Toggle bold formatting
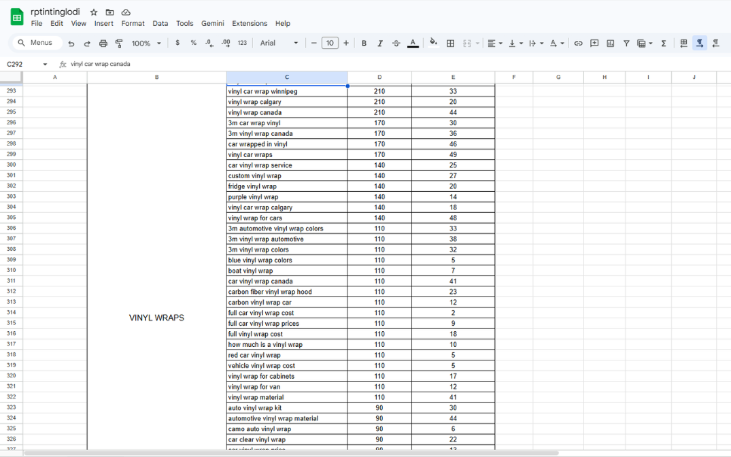Screen dimensions: 731x457 [364, 44]
